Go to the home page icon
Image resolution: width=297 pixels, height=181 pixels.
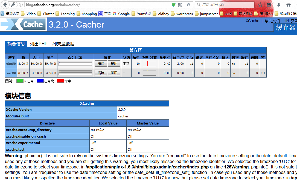288,5
